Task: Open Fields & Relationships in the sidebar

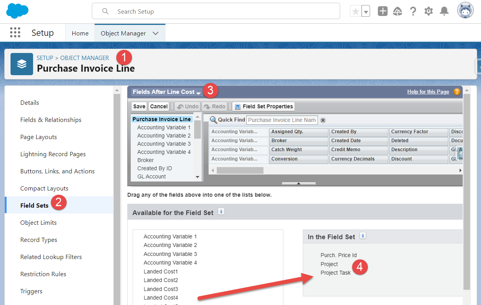Action: point(51,120)
